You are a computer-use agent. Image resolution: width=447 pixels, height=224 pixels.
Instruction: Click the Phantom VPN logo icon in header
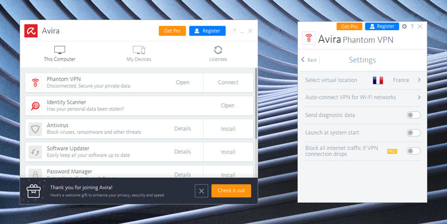coord(309,38)
